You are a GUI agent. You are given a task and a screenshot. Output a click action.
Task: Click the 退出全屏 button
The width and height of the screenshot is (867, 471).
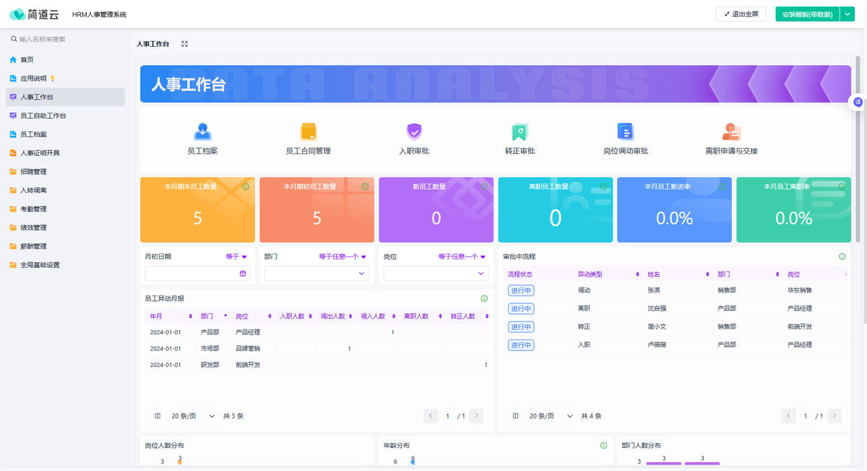coord(741,14)
